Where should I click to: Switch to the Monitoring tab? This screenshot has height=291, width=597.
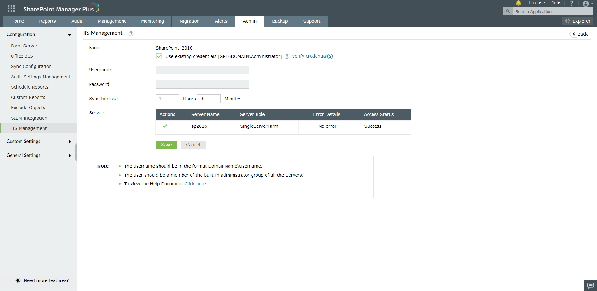(x=152, y=21)
